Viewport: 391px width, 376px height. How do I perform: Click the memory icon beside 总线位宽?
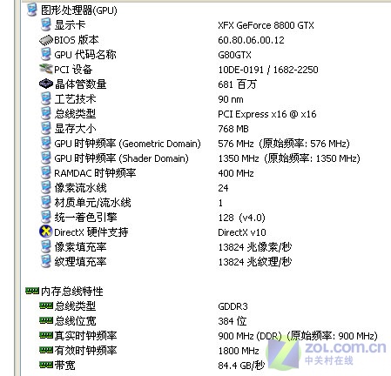point(46,320)
